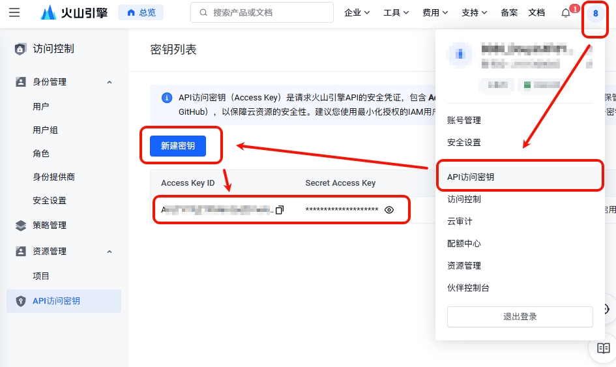Click the user avatar in the top bar
The height and width of the screenshot is (367, 616).
coord(595,13)
